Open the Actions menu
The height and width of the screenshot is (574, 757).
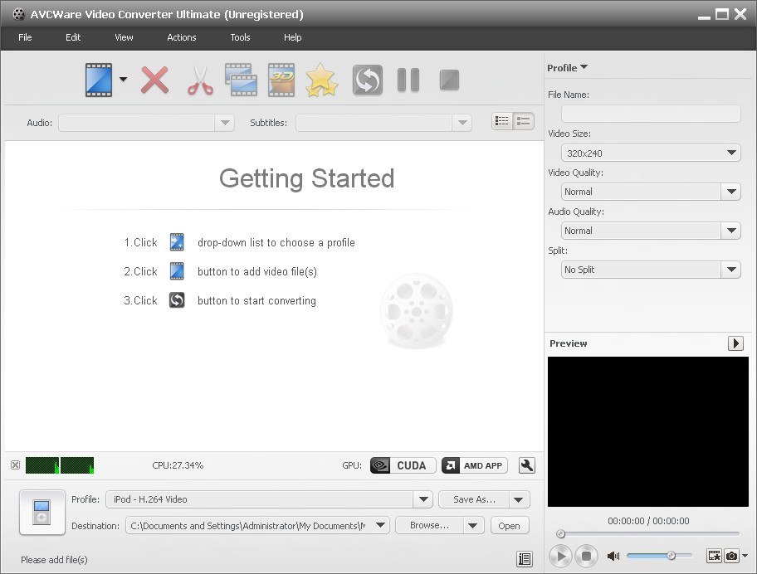tap(181, 37)
